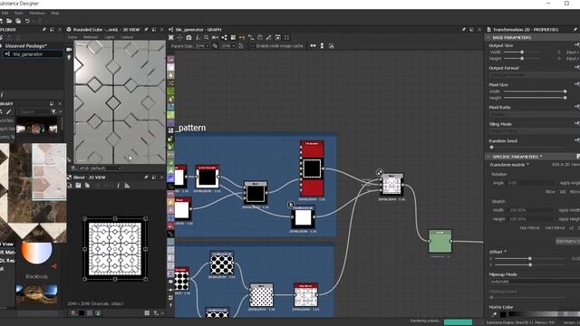The image size is (580, 326).
Task: Select the Transformation 2D node with white thumbnail
Action: [303, 217]
